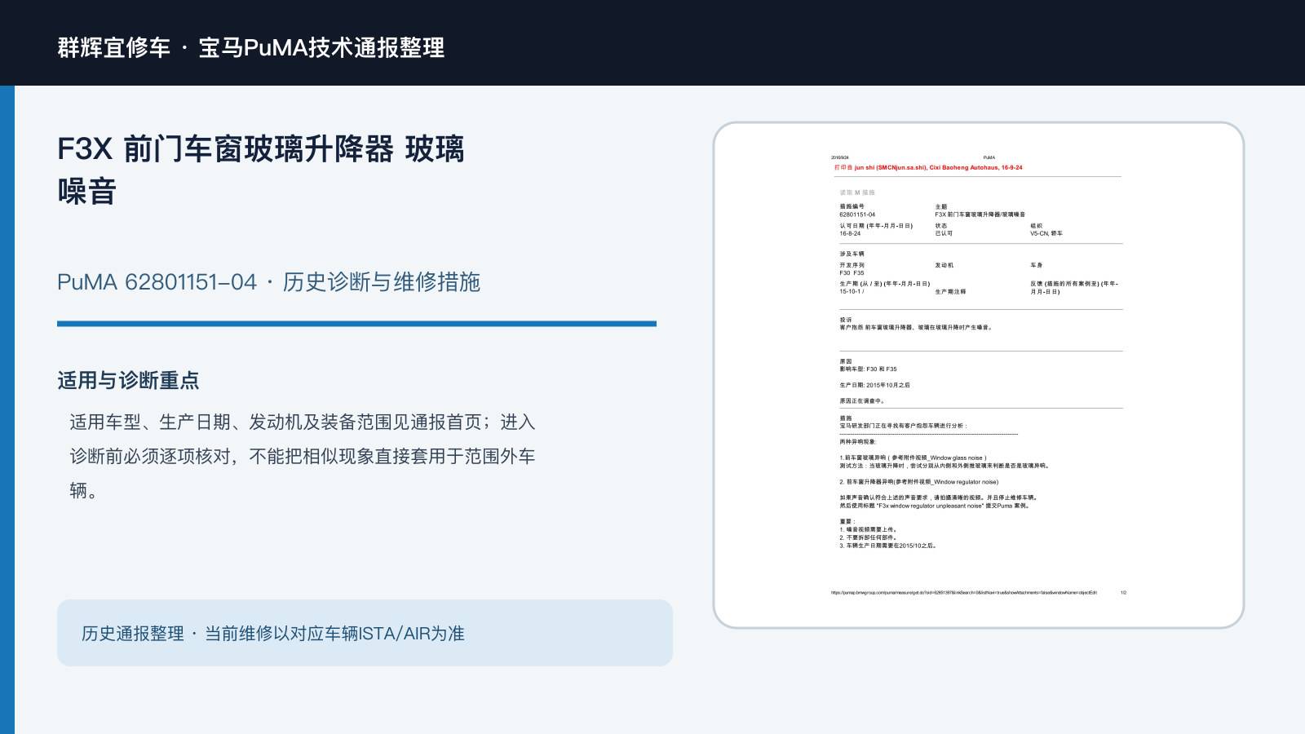The height and width of the screenshot is (734, 1305).
Task: Click the blue horizontal divider under the subtitle
Action: [x=356, y=324]
